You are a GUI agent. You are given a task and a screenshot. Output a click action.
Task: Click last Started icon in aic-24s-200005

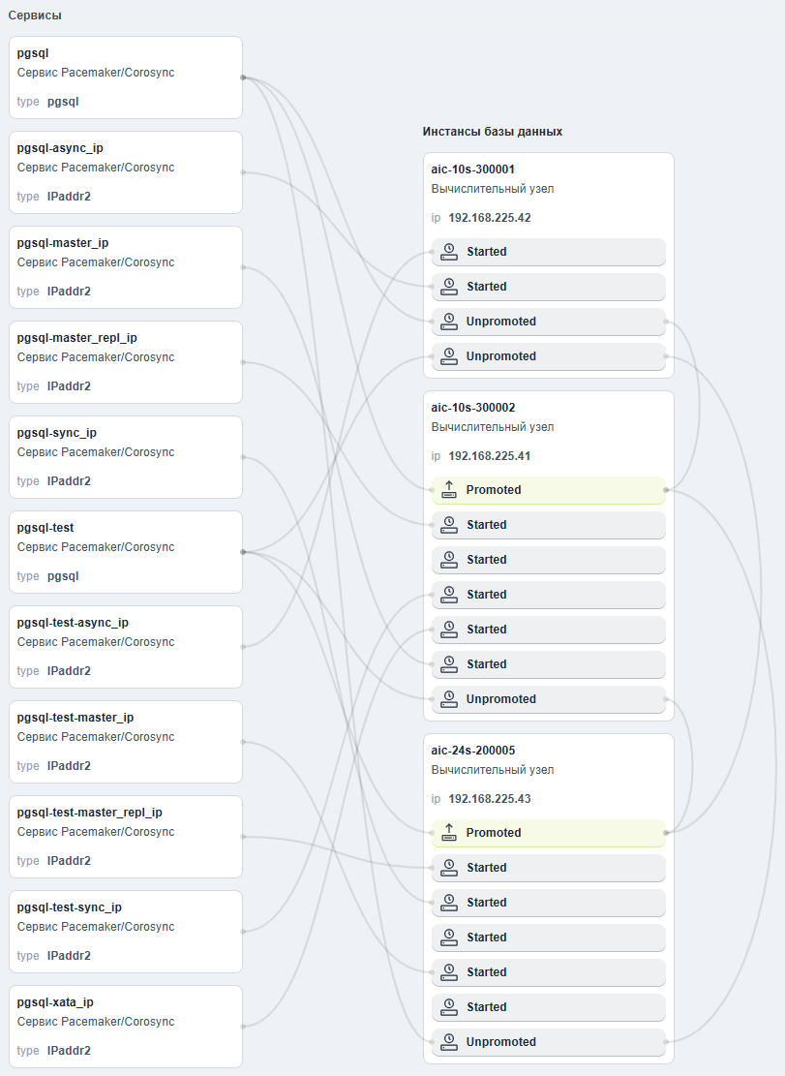click(x=449, y=1006)
